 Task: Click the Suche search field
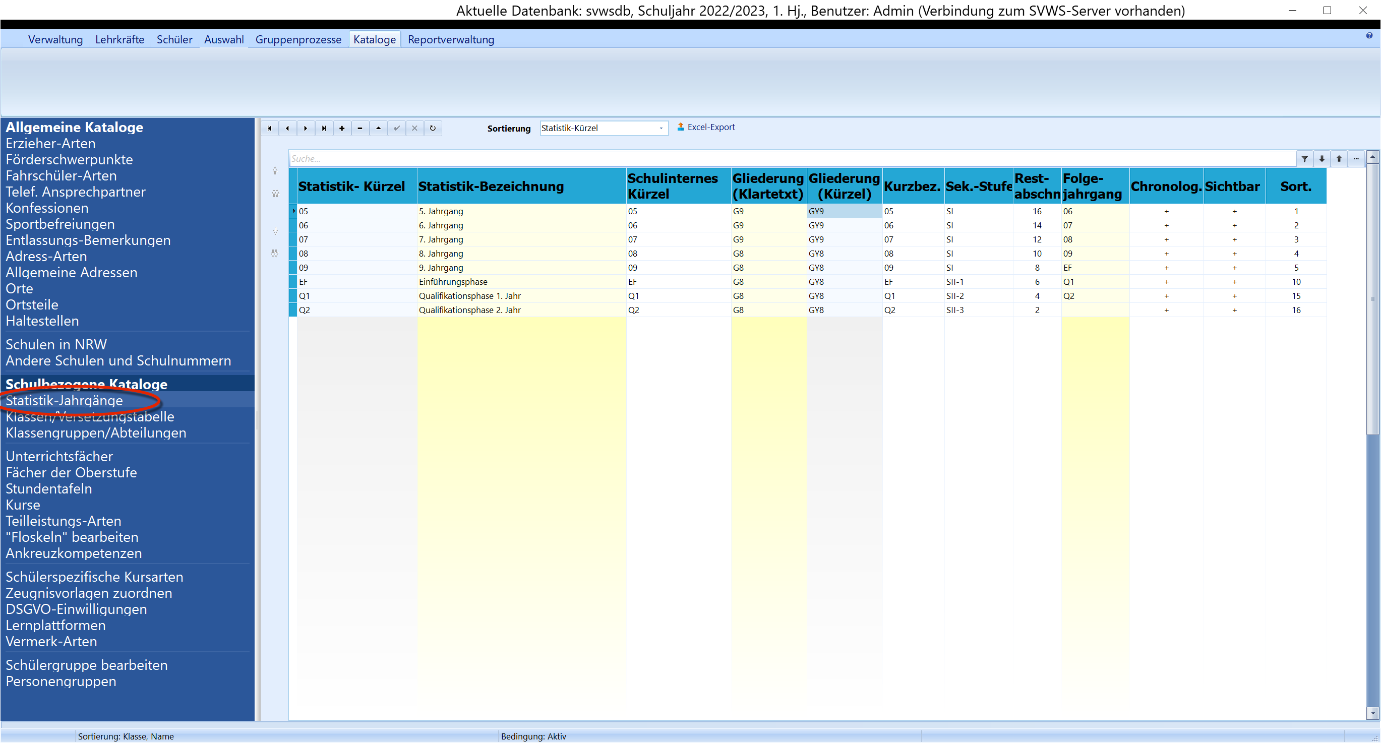792,159
